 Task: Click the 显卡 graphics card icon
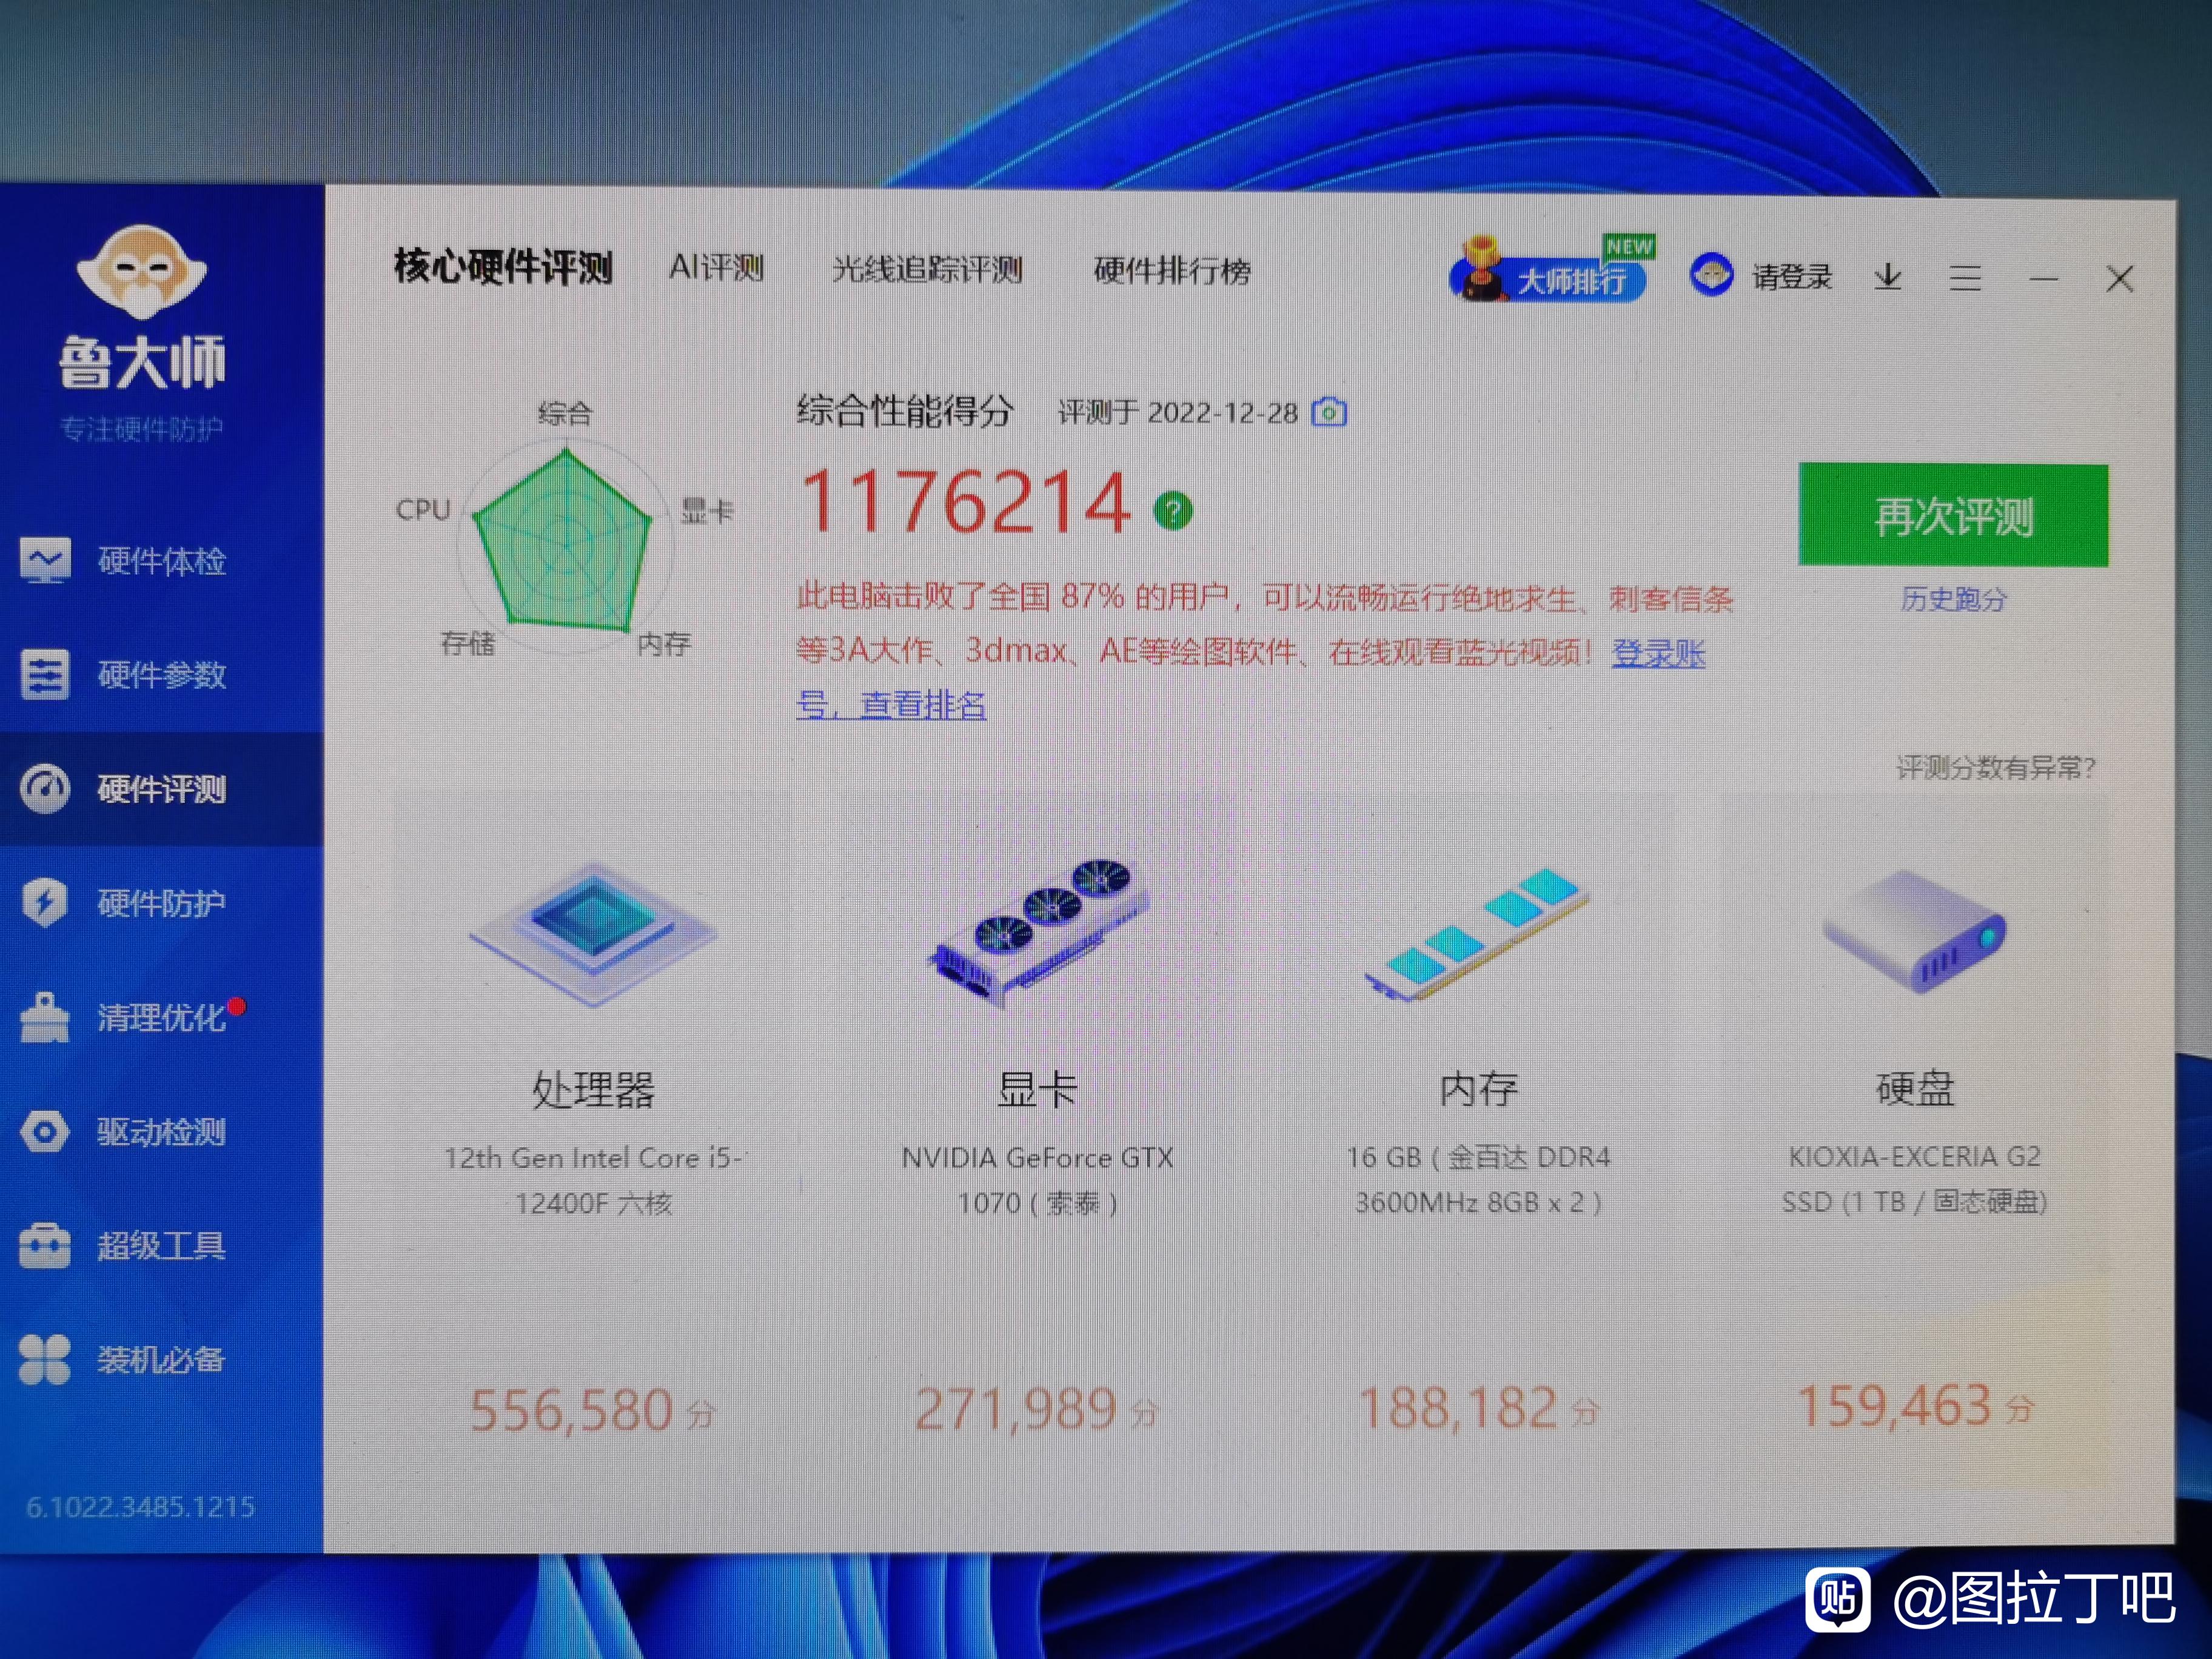point(1038,933)
